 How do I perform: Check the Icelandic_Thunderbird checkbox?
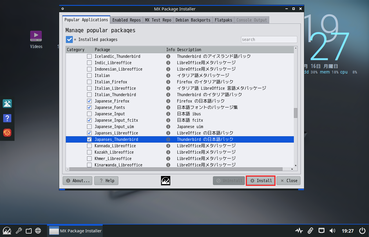[x=89, y=56]
